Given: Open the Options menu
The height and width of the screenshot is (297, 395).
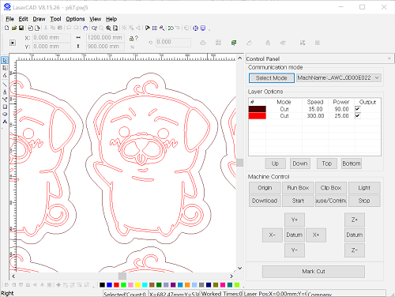Looking at the screenshot, I should click(x=75, y=19).
